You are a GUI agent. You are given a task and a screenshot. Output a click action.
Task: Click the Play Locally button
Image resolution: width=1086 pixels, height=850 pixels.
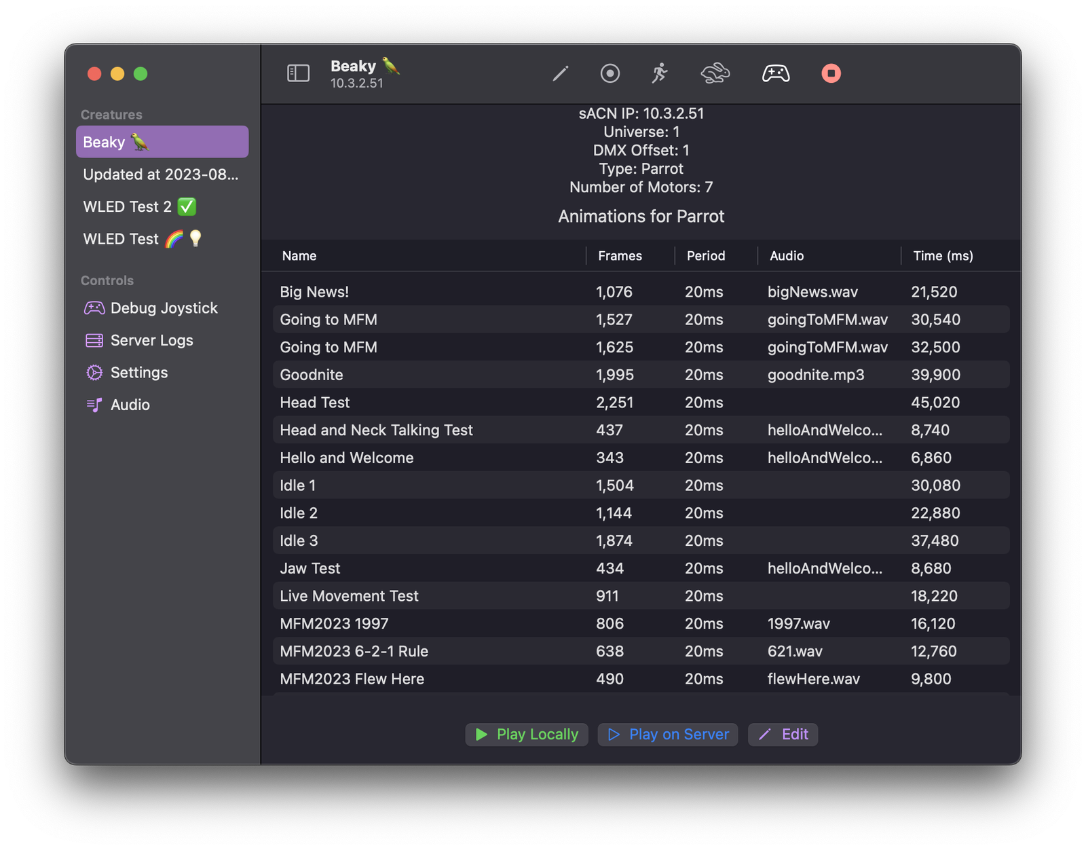[x=527, y=735]
